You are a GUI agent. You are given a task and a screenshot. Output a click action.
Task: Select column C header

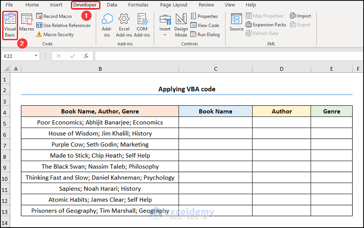tap(216, 69)
